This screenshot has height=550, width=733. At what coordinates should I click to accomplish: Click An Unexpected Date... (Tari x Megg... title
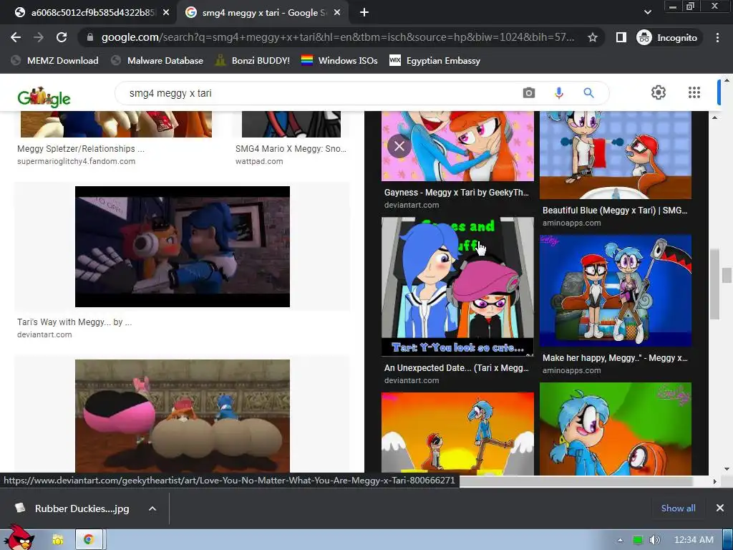click(456, 368)
